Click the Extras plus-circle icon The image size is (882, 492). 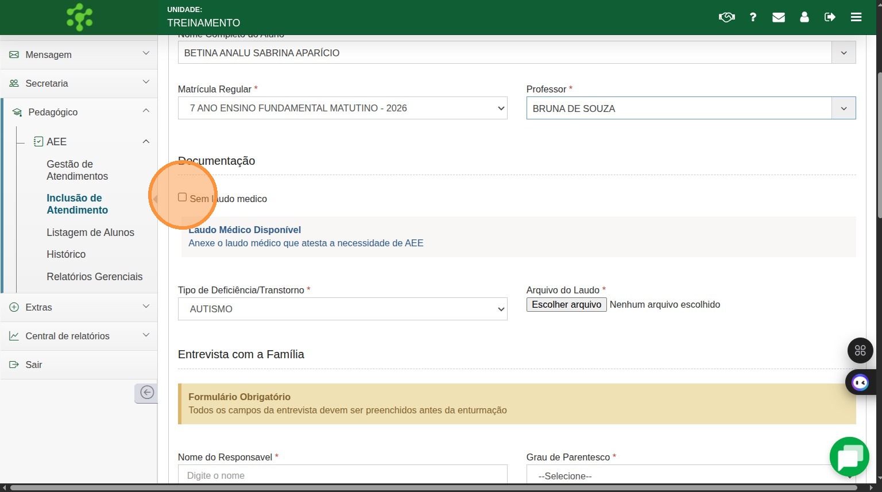coord(14,307)
